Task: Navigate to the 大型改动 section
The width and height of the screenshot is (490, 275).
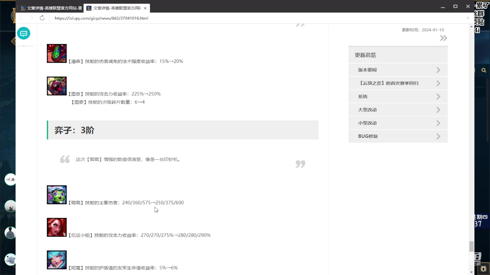Action: [x=398, y=110]
